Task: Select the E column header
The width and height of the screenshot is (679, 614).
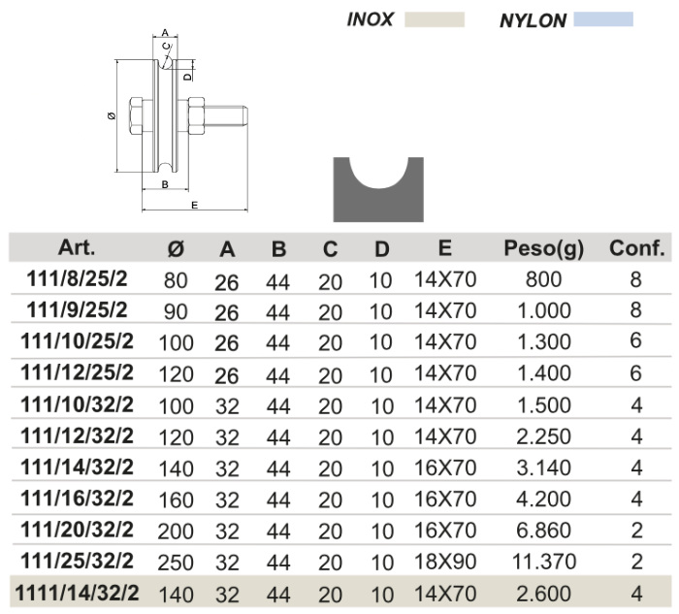Action: (x=444, y=247)
